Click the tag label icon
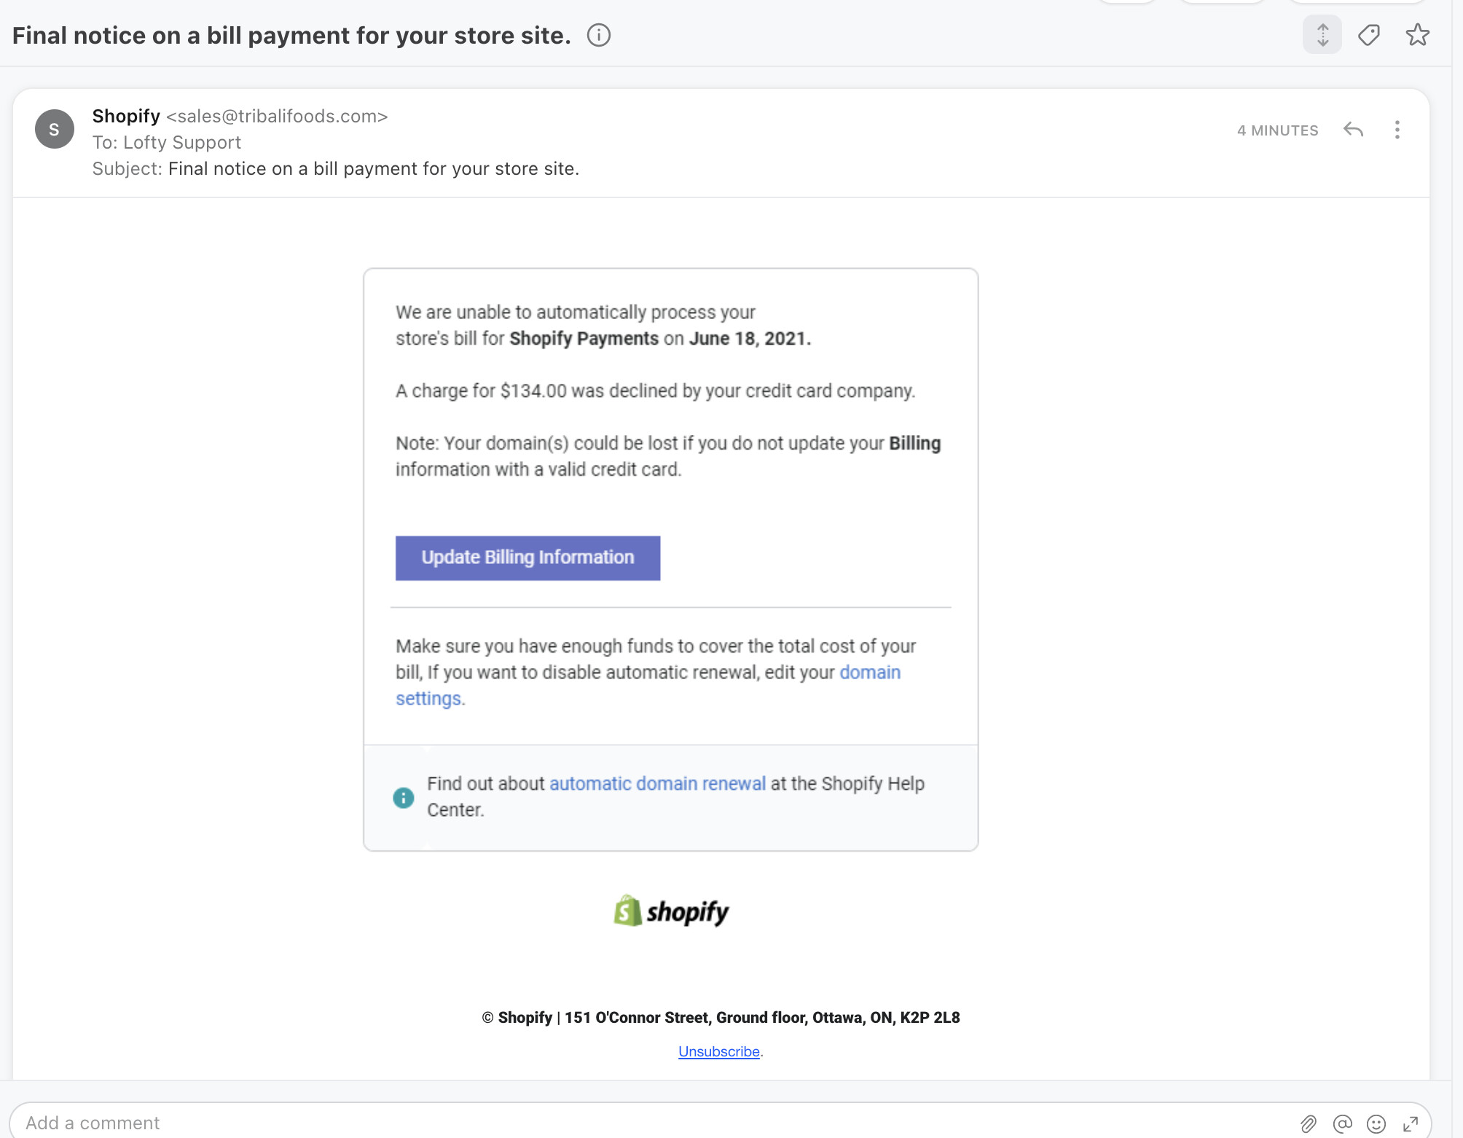 click(x=1369, y=35)
